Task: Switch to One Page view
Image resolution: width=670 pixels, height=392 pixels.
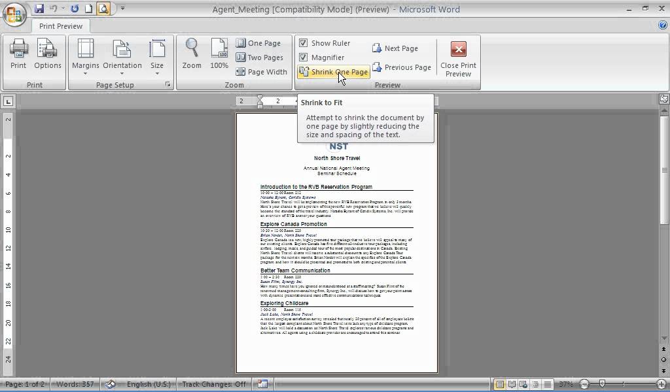Action: point(258,43)
